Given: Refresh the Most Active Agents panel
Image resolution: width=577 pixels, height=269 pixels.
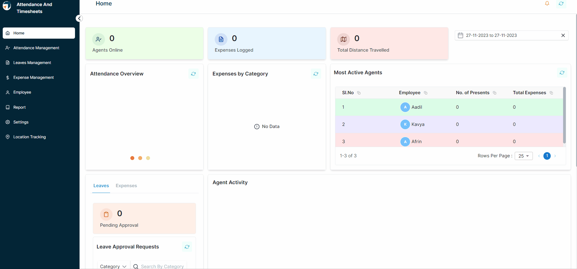Looking at the screenshot, I should point(562,73).
